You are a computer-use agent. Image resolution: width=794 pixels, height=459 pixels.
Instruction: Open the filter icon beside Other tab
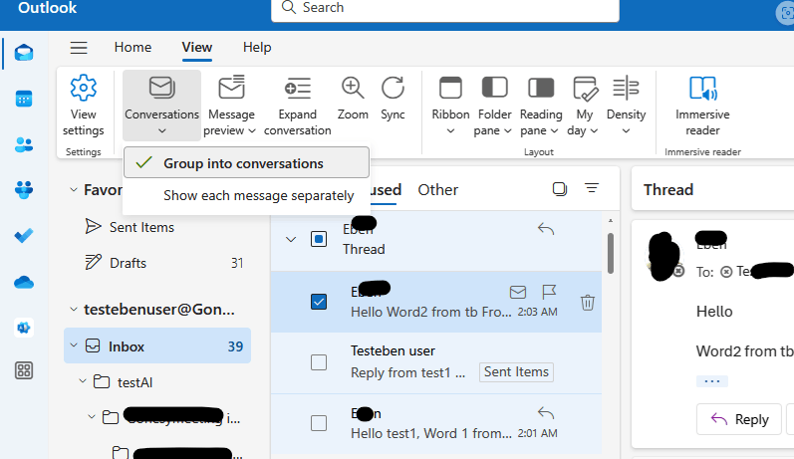(x=592, y=189)
